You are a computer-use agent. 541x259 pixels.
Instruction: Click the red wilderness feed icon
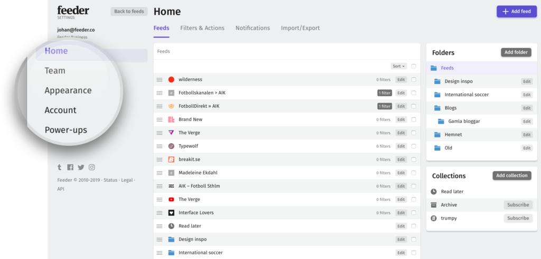171,79
